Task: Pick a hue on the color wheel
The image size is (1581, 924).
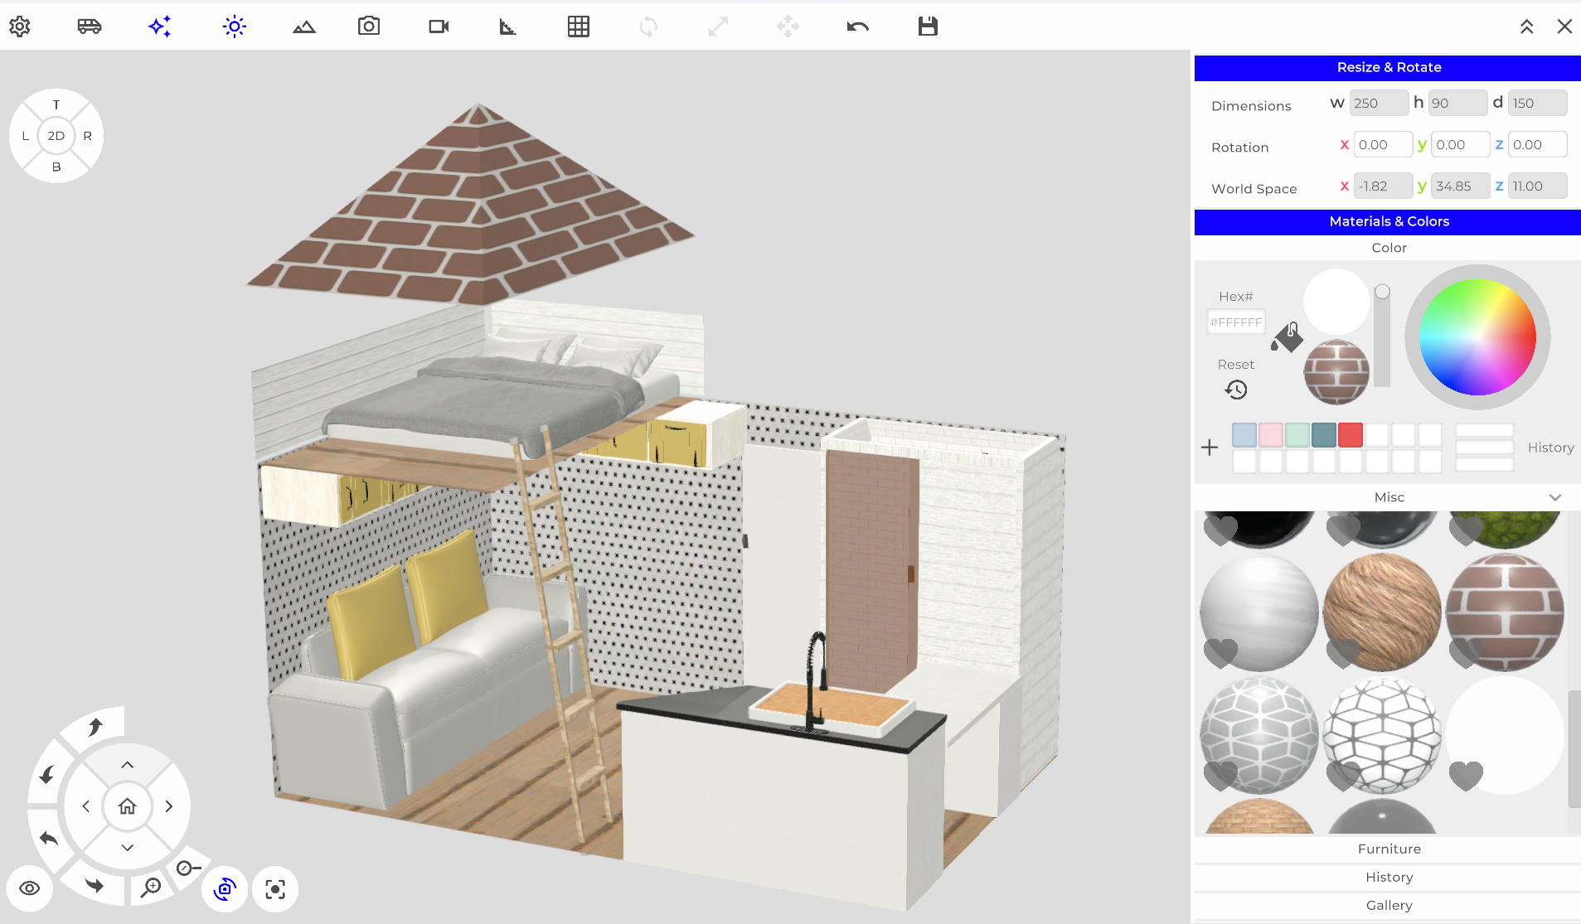Action: pos(1477,336)
